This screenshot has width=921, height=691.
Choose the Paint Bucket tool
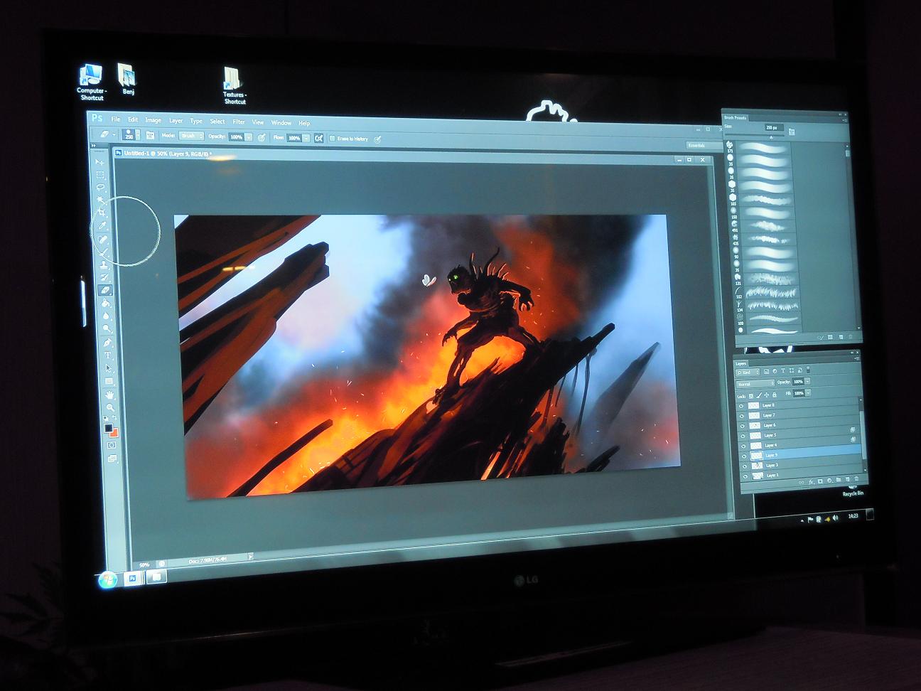coord(105,303)
